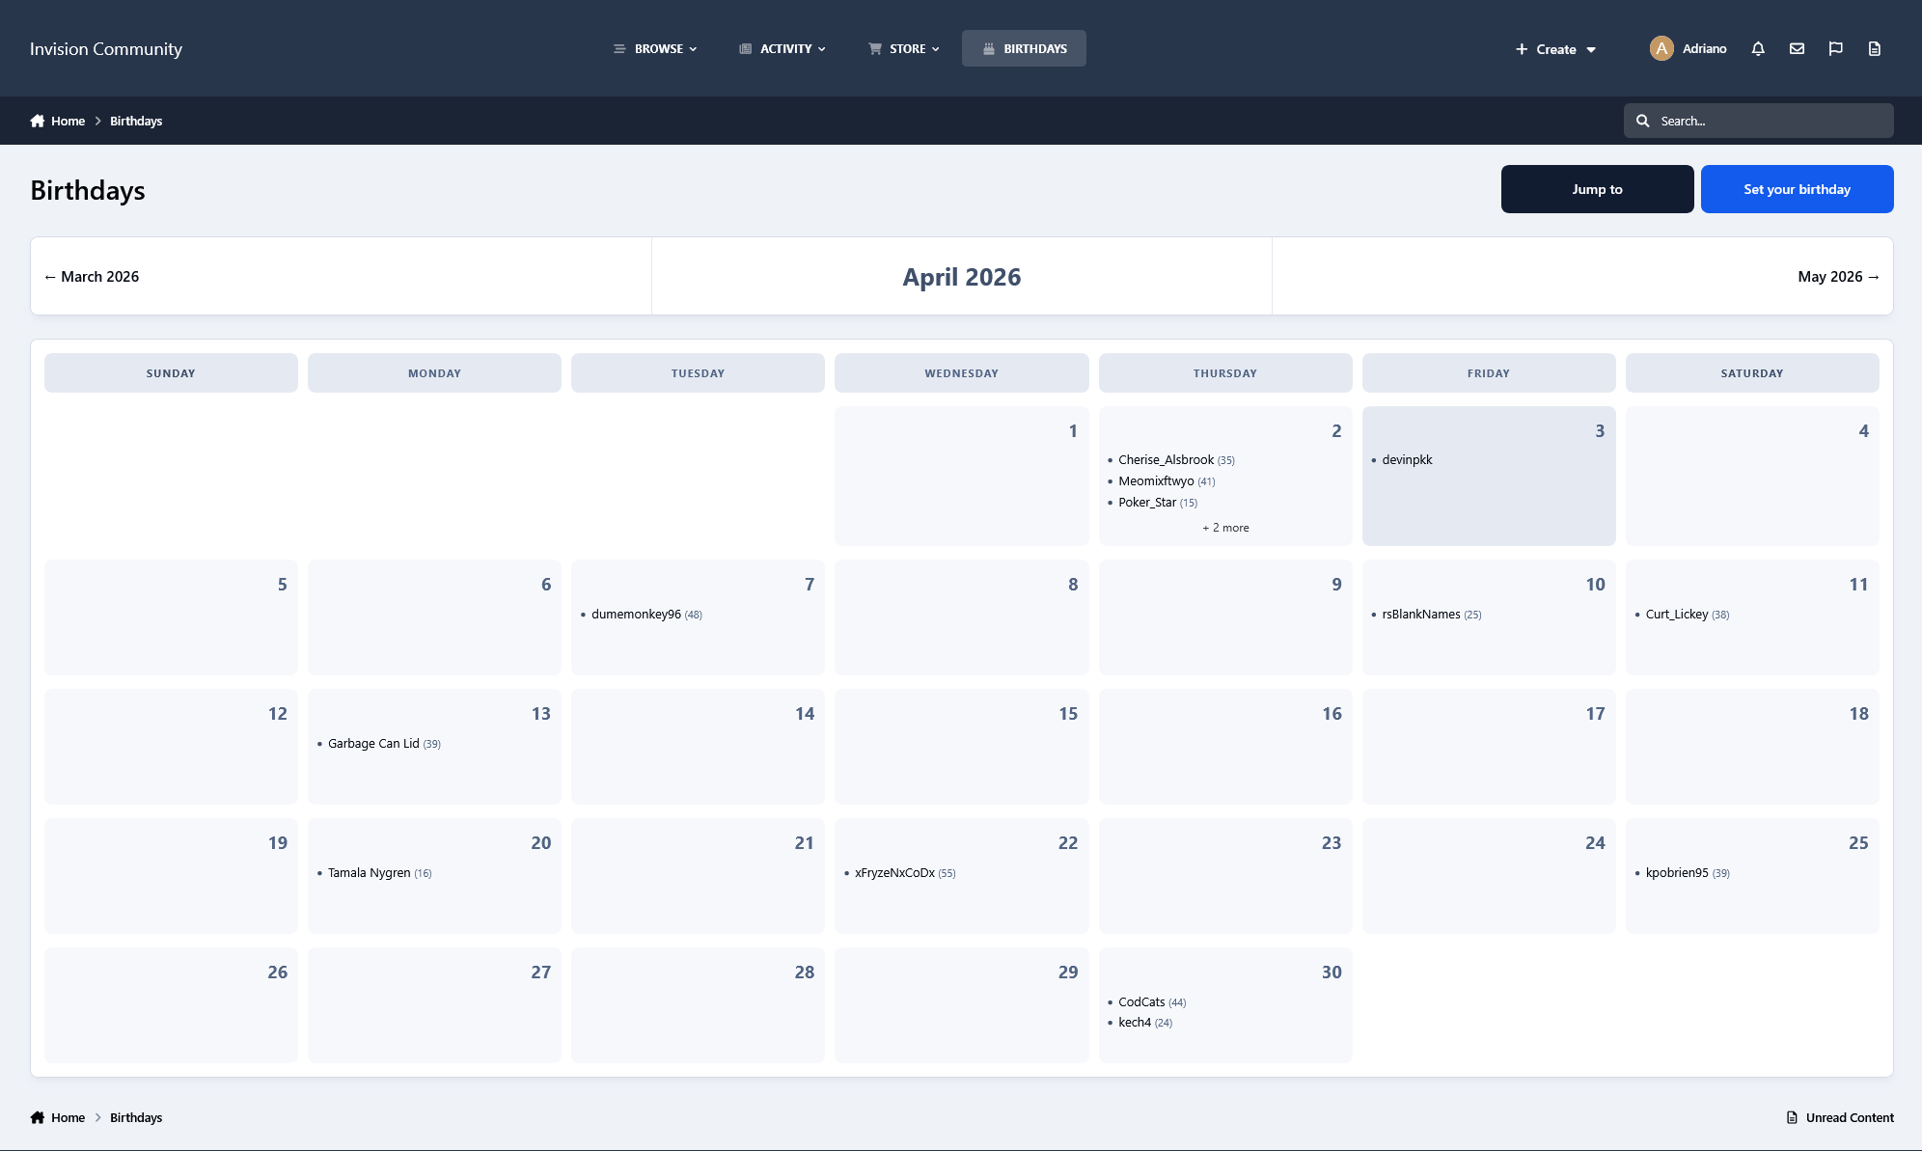The image size is (1922, 1151).
Task: Open the Browse dropdown menu
Action: pos(657,48)
